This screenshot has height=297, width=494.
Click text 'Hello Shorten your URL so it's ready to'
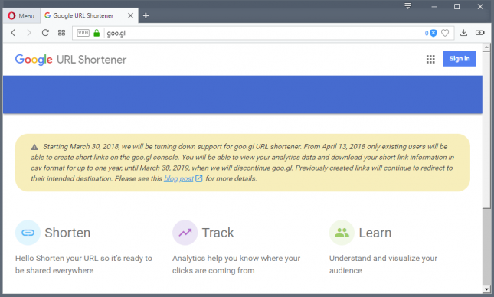pos(83,258)
